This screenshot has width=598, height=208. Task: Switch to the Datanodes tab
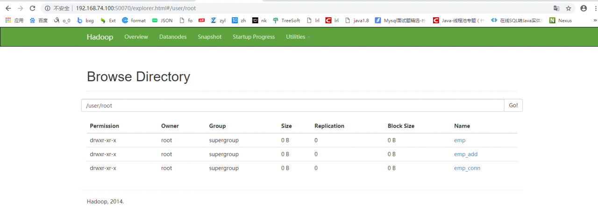173,37
